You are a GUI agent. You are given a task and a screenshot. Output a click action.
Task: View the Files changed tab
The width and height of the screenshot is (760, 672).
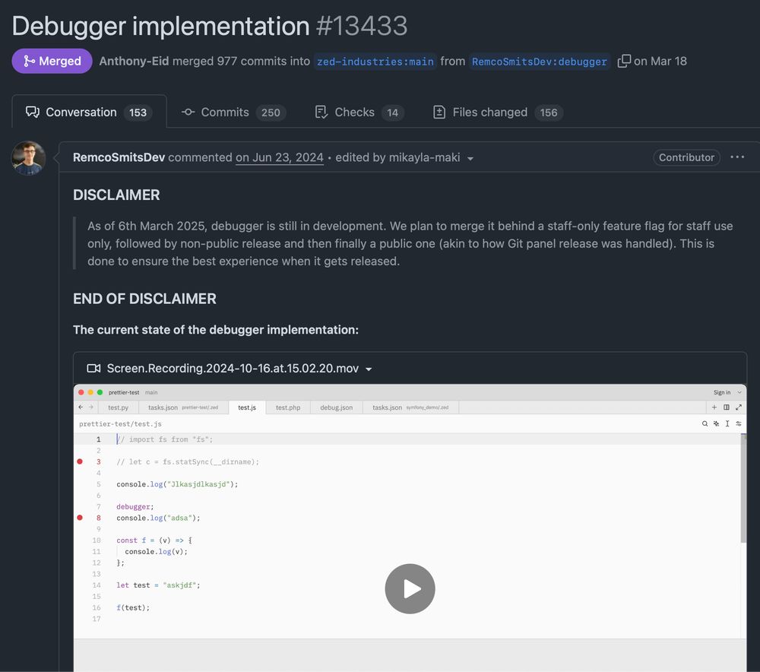tap(498, 112)
